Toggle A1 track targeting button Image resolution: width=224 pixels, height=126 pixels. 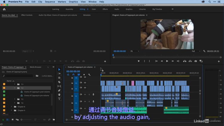click(76, 96)
